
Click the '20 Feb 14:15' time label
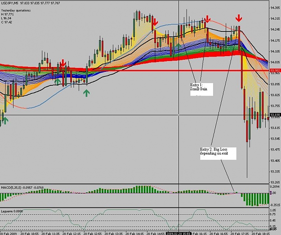(134, 234)
